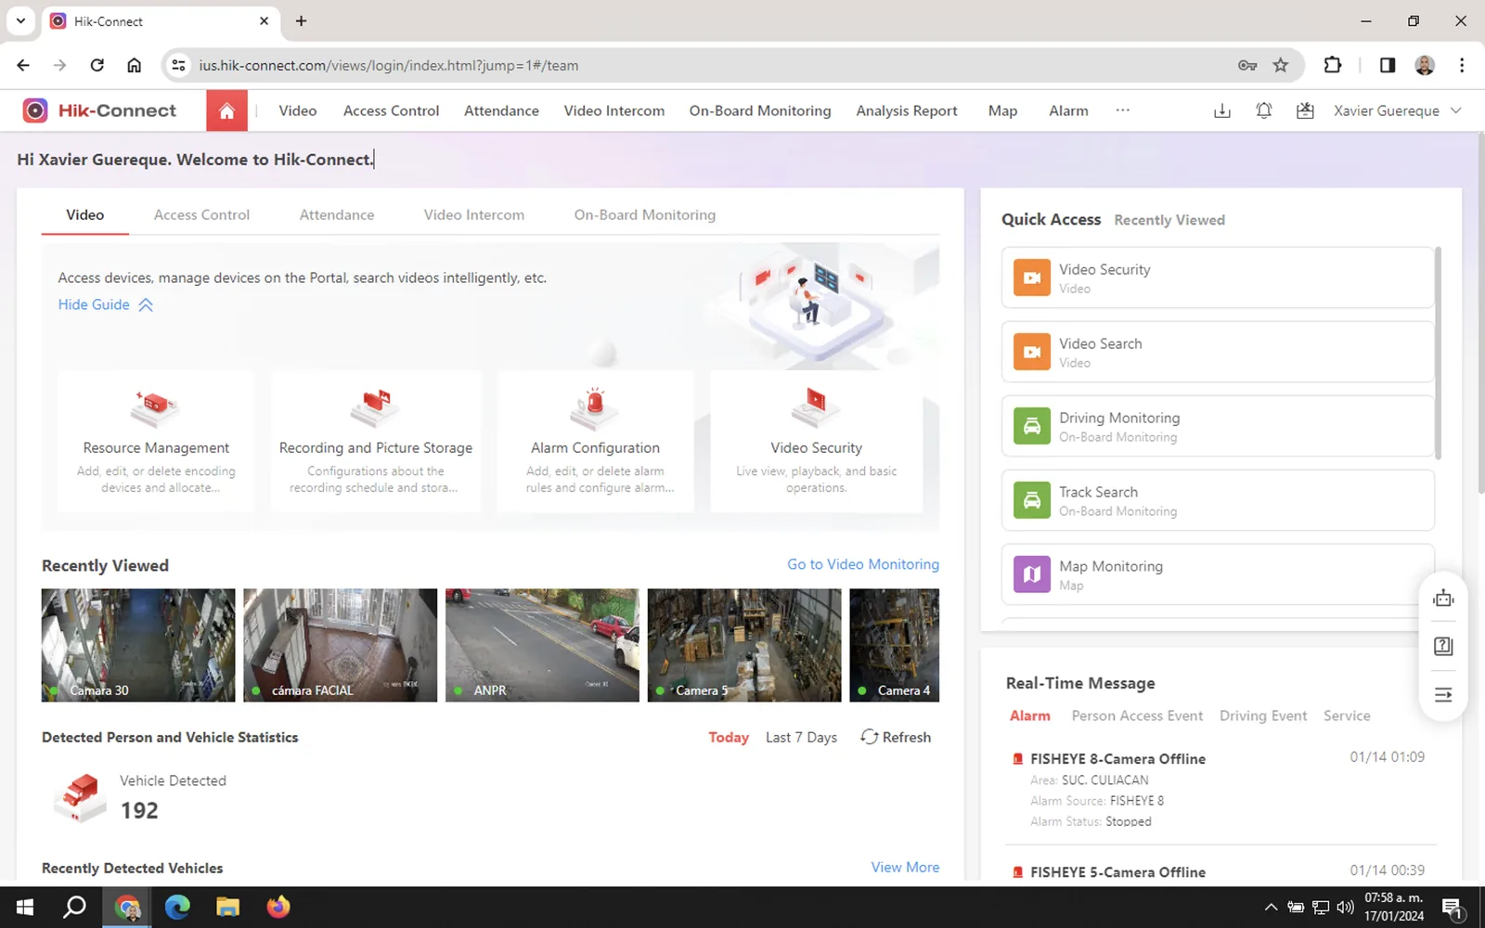Viewport: 1485px width, 928px height.
Task: Open the notification bell icon
Action: click(1263, 110)
